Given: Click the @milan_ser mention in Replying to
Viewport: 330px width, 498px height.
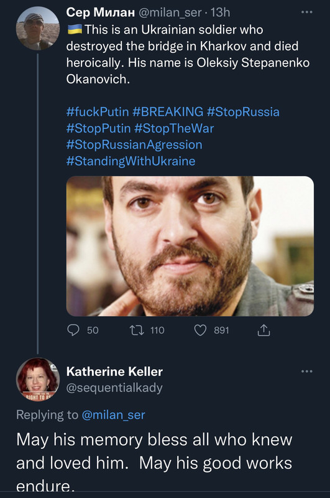Looking at the screenshot, I should (113, 415).
